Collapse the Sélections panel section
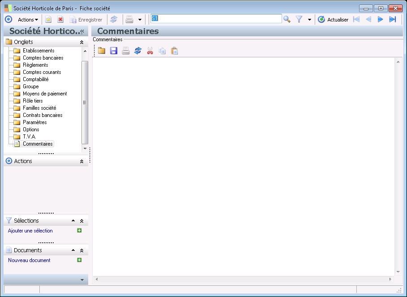This screenshot has height=297, width=407. pyautogui.click(x=81, y=221)
